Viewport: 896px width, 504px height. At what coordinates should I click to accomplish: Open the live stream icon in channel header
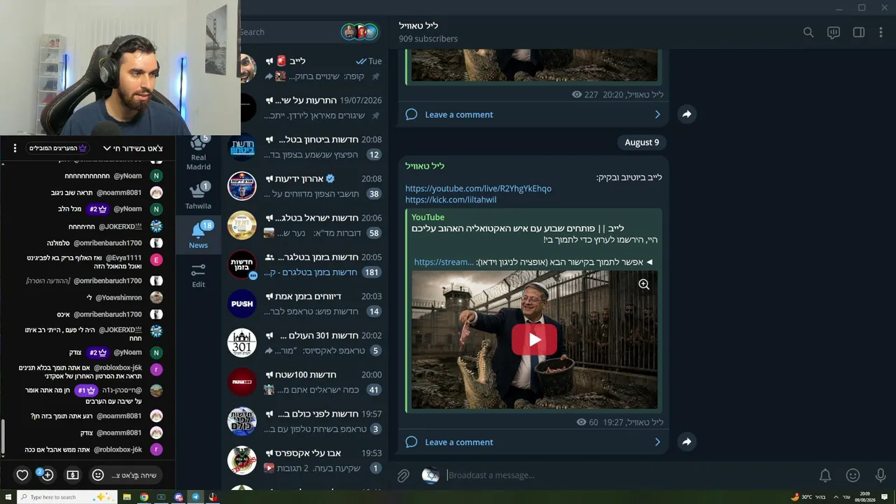tap(834, 32)
